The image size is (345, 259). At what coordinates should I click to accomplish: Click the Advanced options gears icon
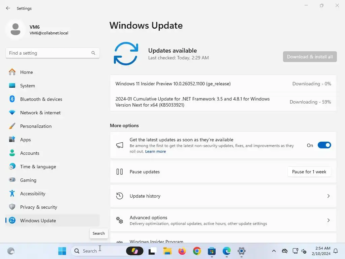pyautogui.click(x=120, y=220)
